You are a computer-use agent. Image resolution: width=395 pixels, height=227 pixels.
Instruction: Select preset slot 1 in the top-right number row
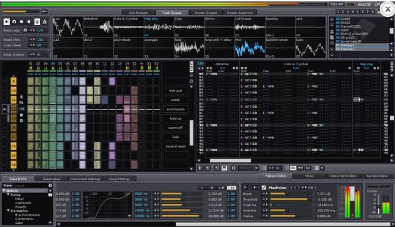point(338,11)
